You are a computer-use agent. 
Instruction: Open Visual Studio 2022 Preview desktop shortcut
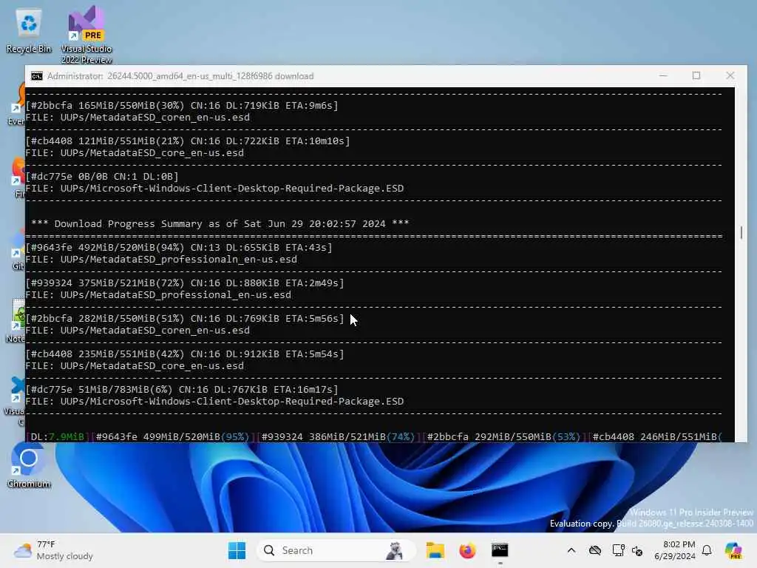(86, 35)
